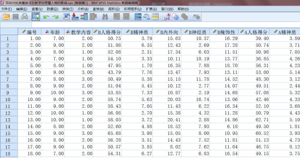Open the 转换(T) menu
300x158 pixels.
coord(67,9)
